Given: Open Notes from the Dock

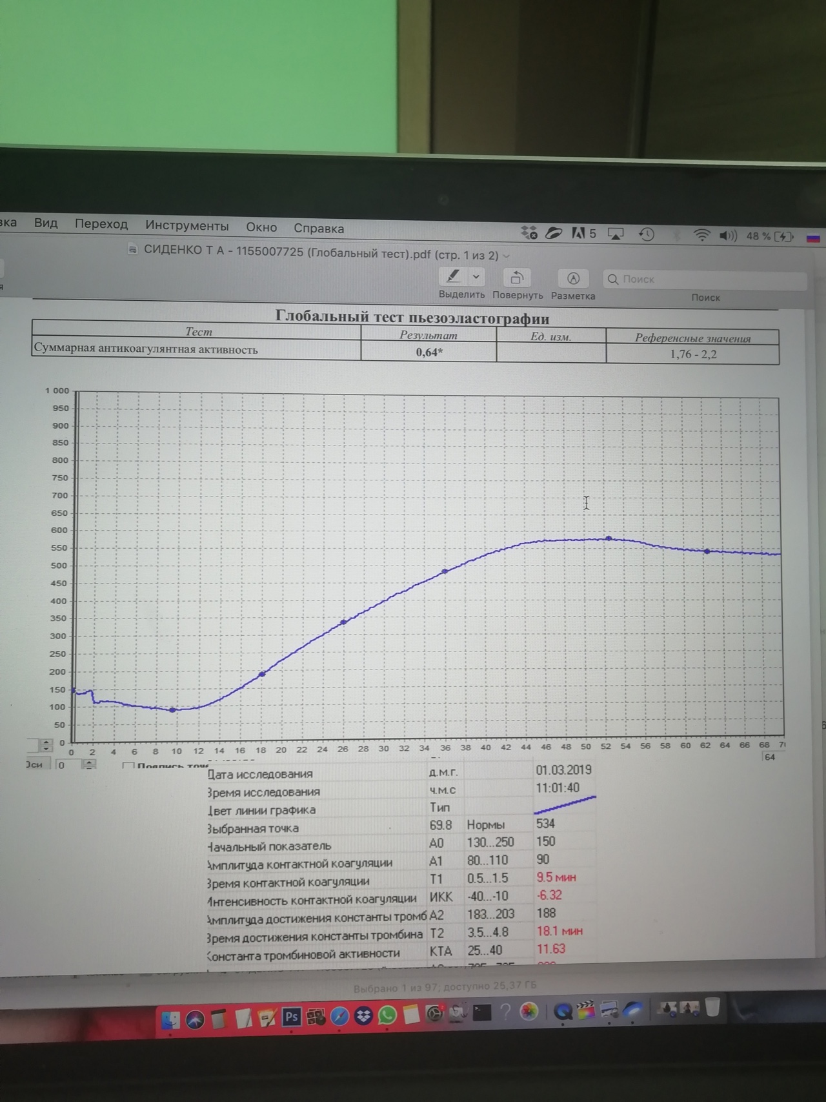Looking at the screenshot, I should click(411, 1015).
